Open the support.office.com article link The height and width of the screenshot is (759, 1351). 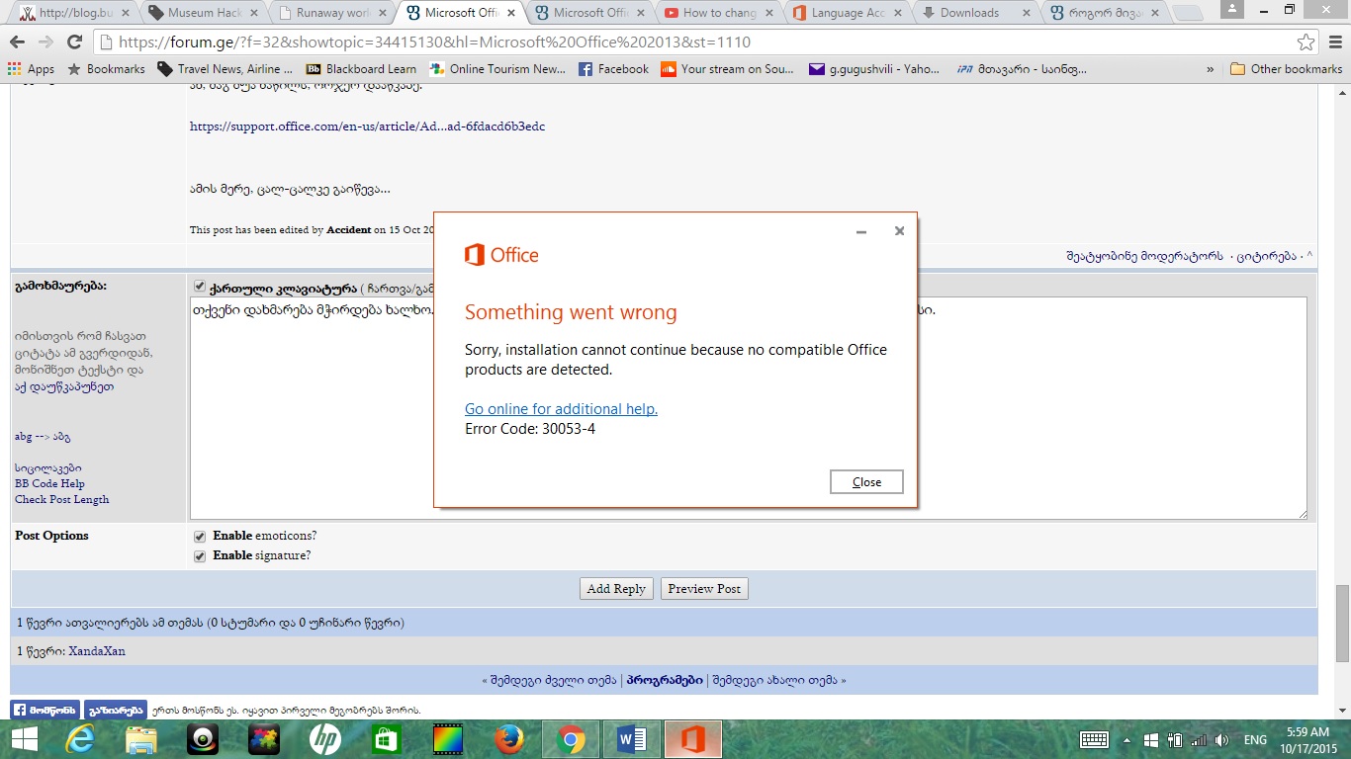(x=367, y=126)
